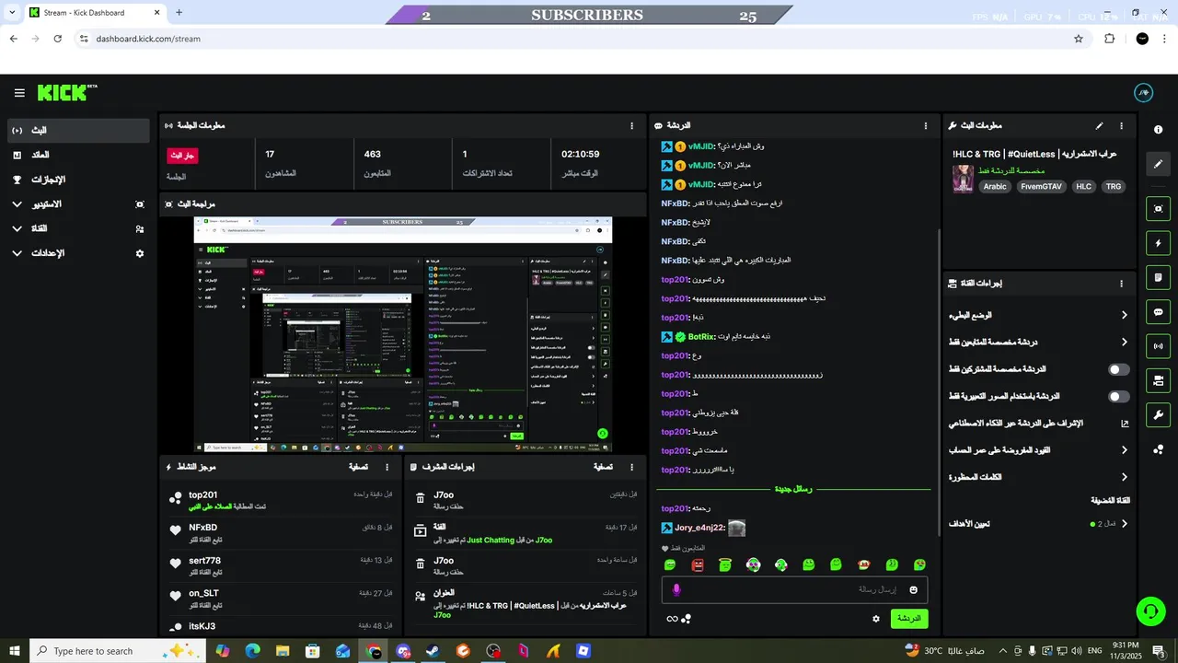Click the heart icon next to NFxBD activity
1178x663 pixels.
pos(176,530)
